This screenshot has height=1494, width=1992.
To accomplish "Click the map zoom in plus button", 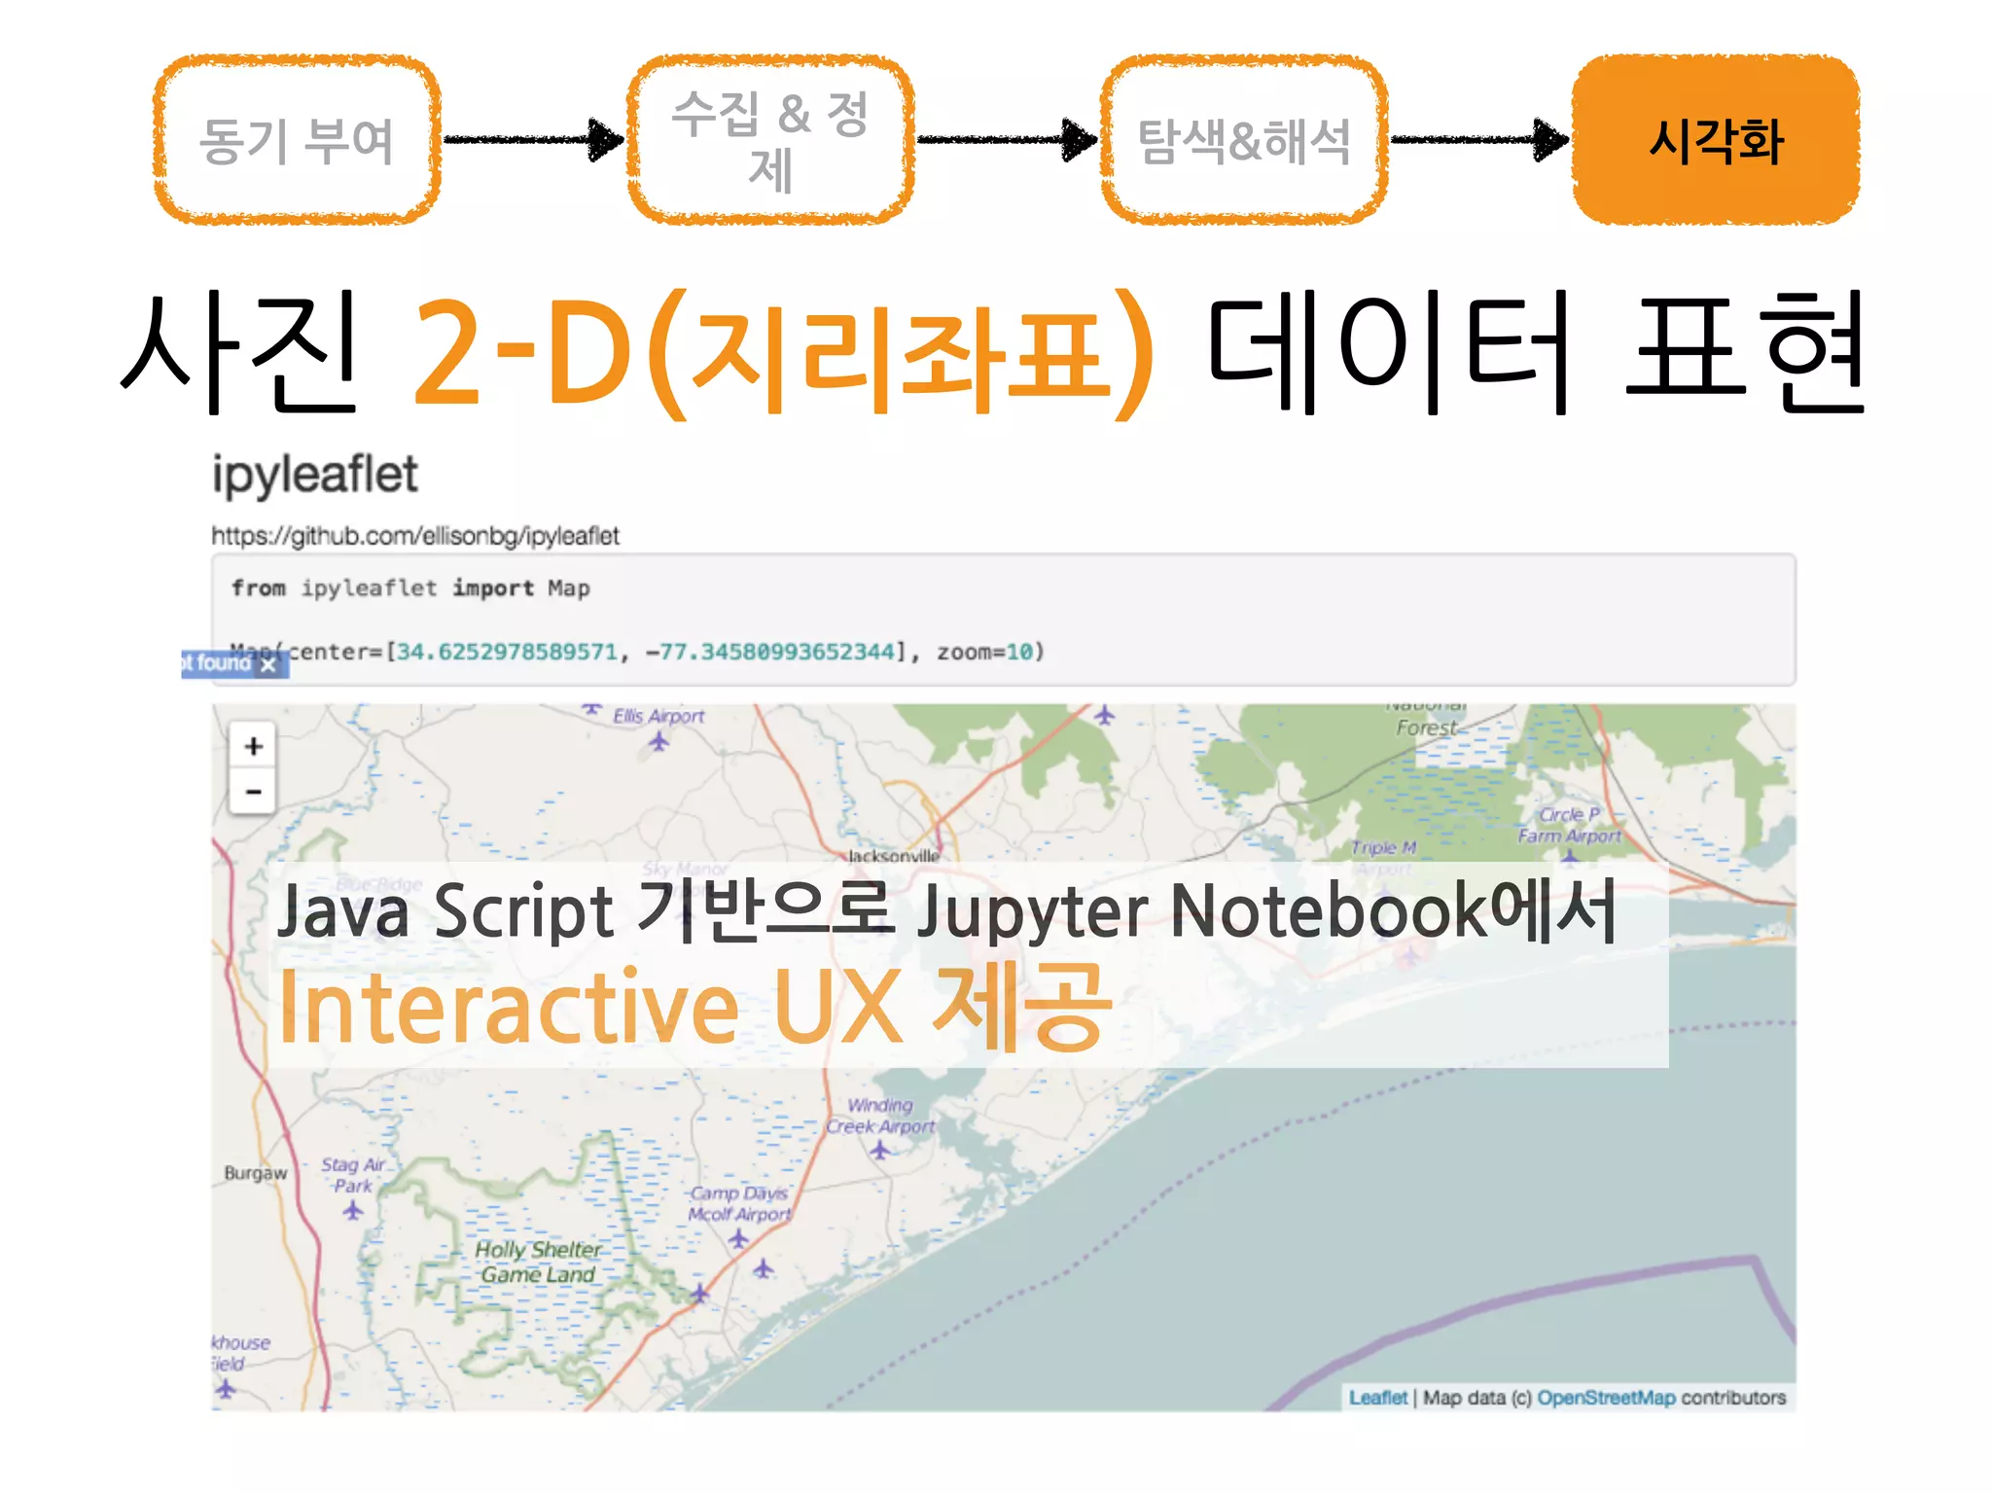I will pyautogui.click(x=253, y=746).
